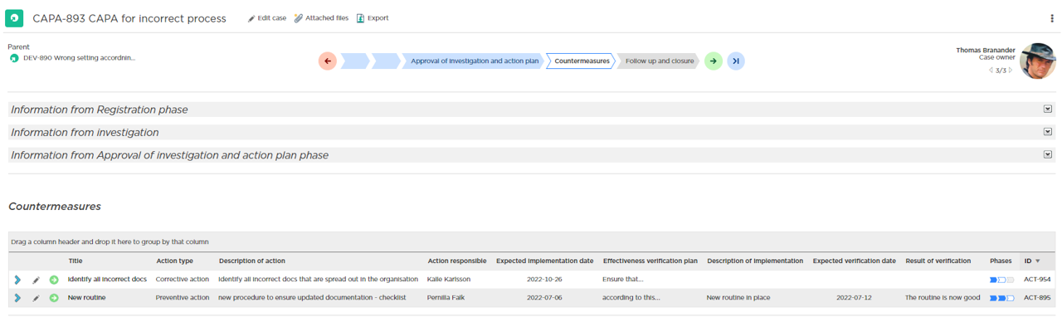Select the Countermeasures phase step
This screenshot has width=1062, height=327.
(x=582, y=61)
